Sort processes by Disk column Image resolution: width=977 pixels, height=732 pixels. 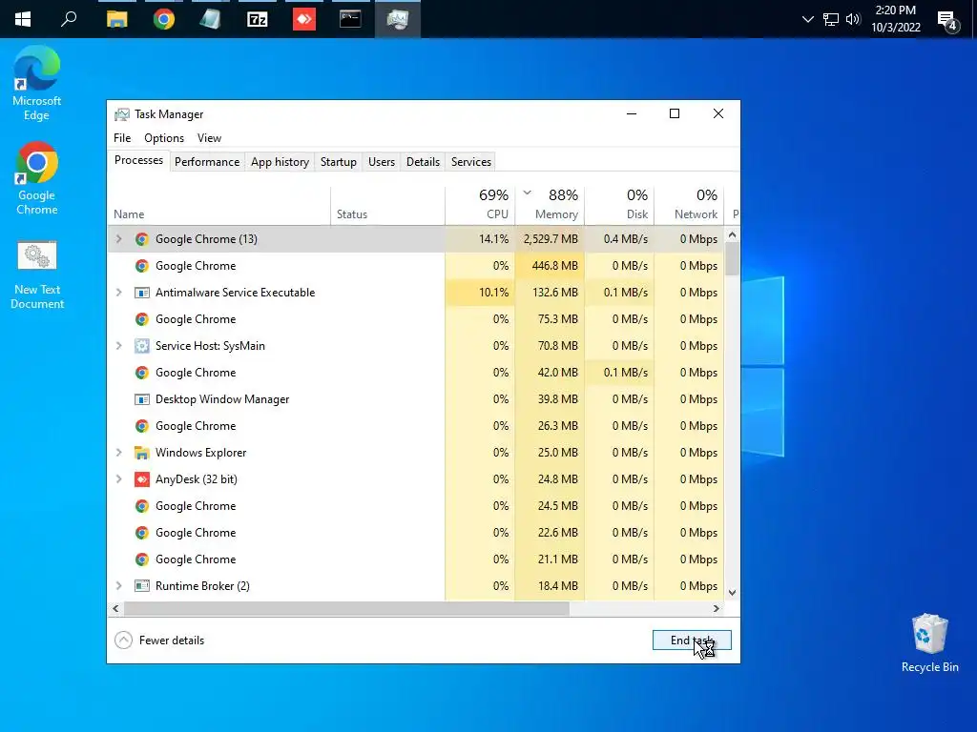[x=620, y=206]
